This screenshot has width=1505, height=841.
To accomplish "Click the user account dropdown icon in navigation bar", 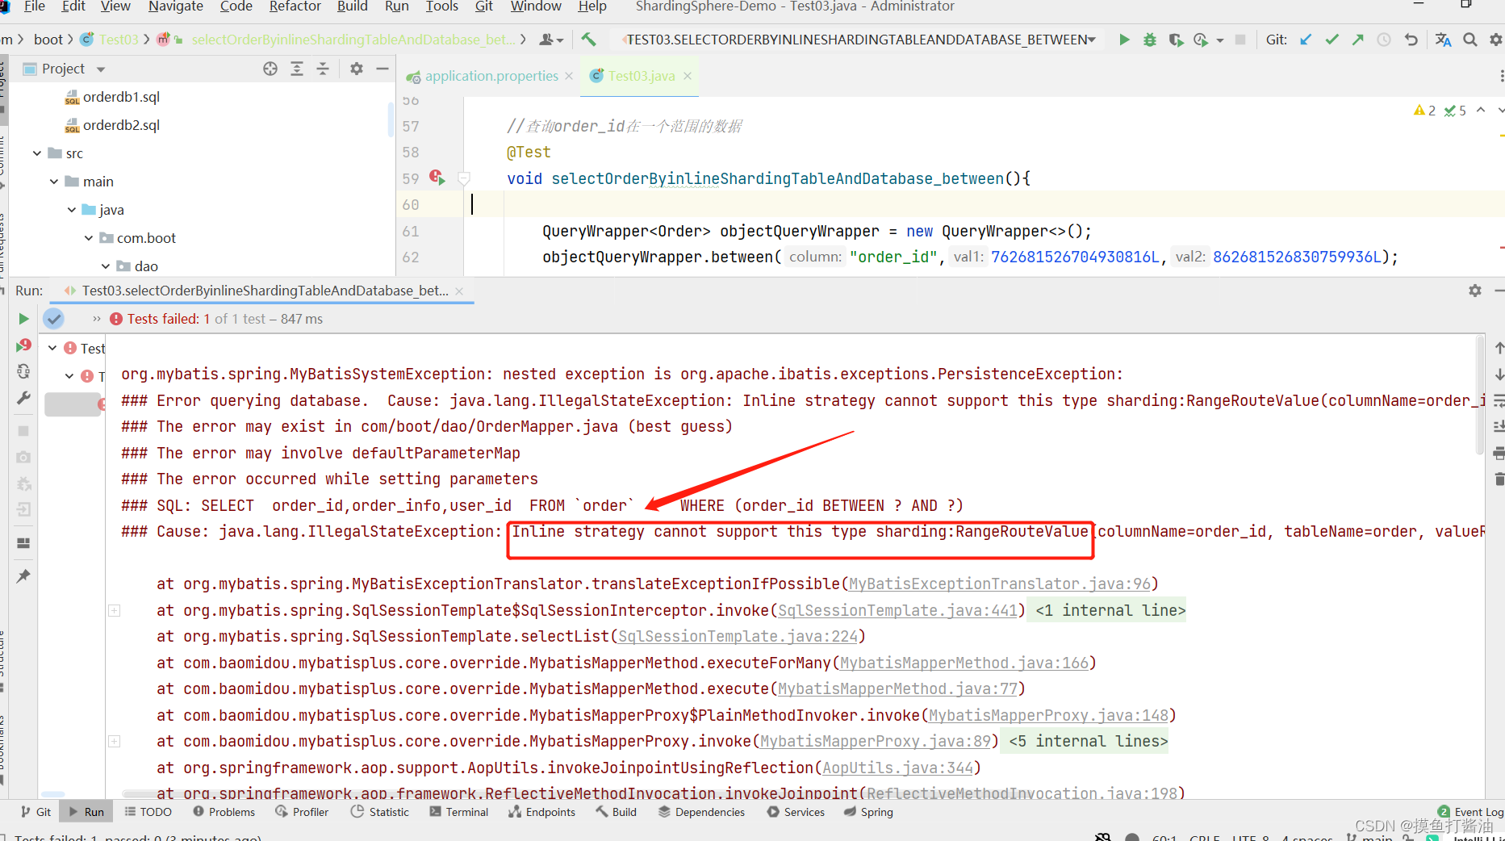I will click(550, 40).
